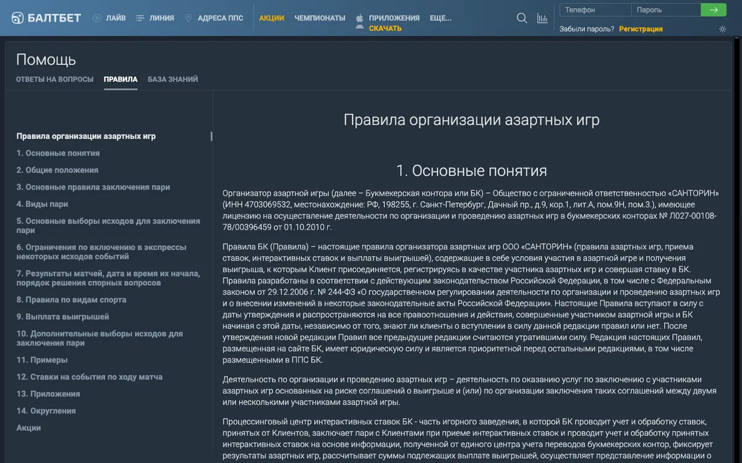The width and height of the screenshot is (742, 463).
Task: Select Правила организации азартных игр in sidebar
Action: [86, 136]
